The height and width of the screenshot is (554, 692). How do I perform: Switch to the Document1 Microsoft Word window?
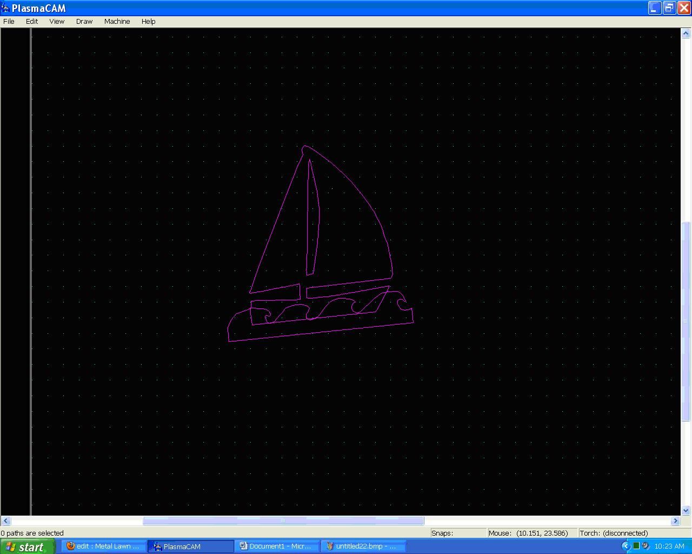[x=277, y=546]
